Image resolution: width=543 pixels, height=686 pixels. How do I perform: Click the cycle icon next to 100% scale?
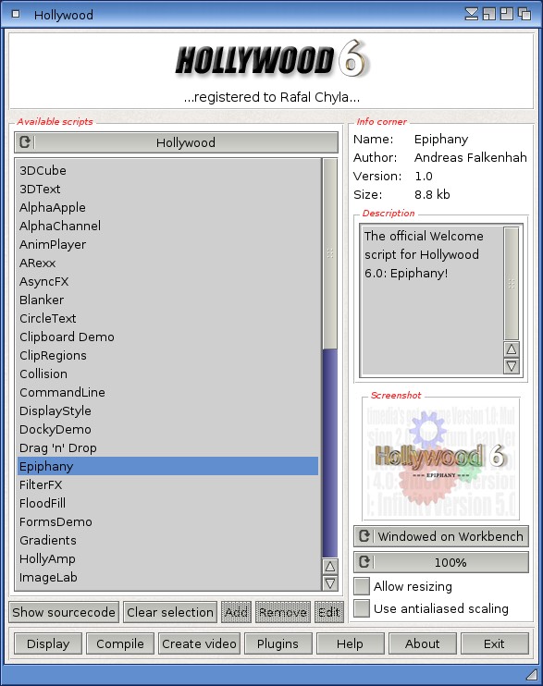pos(364,562)
